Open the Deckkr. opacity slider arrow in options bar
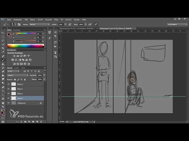This screenshot has height=141, width=189. pos(65,24)
